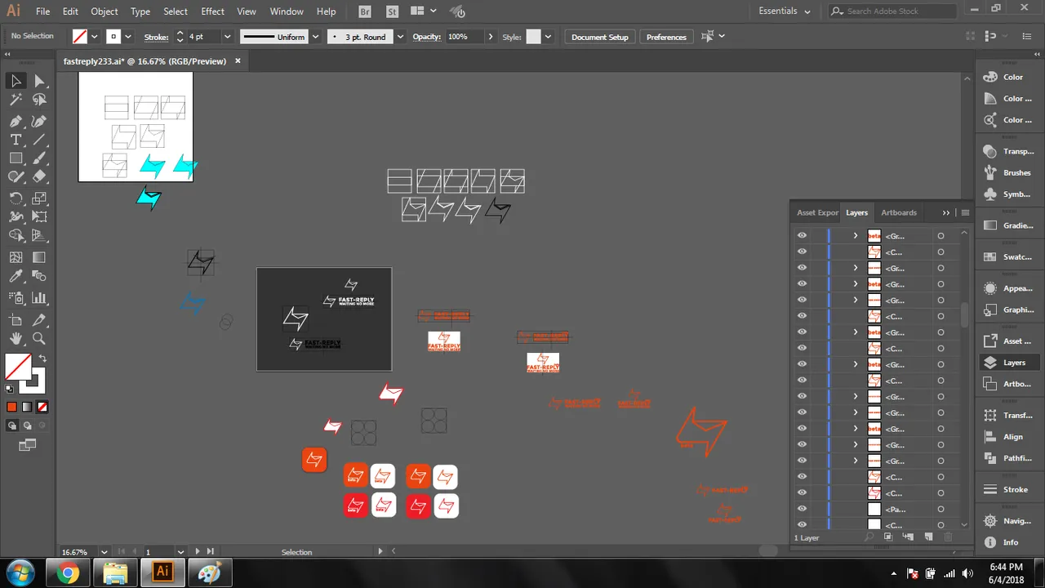Image resolution: width=1045 pixels, height=588 pixels.
Task: Open the Window menu
Action: pos(287,11)
